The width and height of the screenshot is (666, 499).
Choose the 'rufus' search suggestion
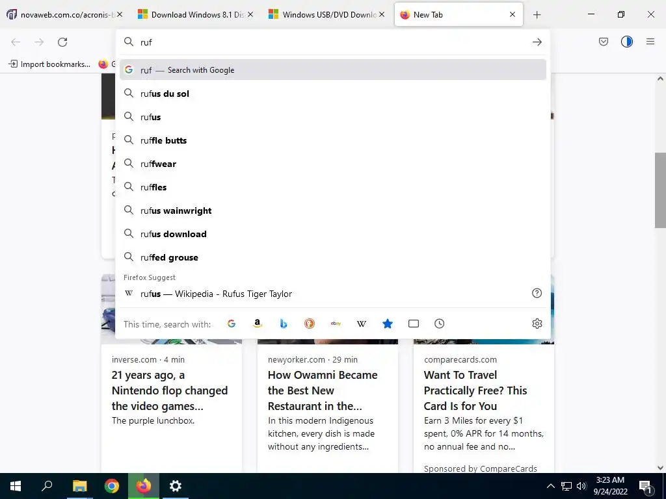pos(332,117)
